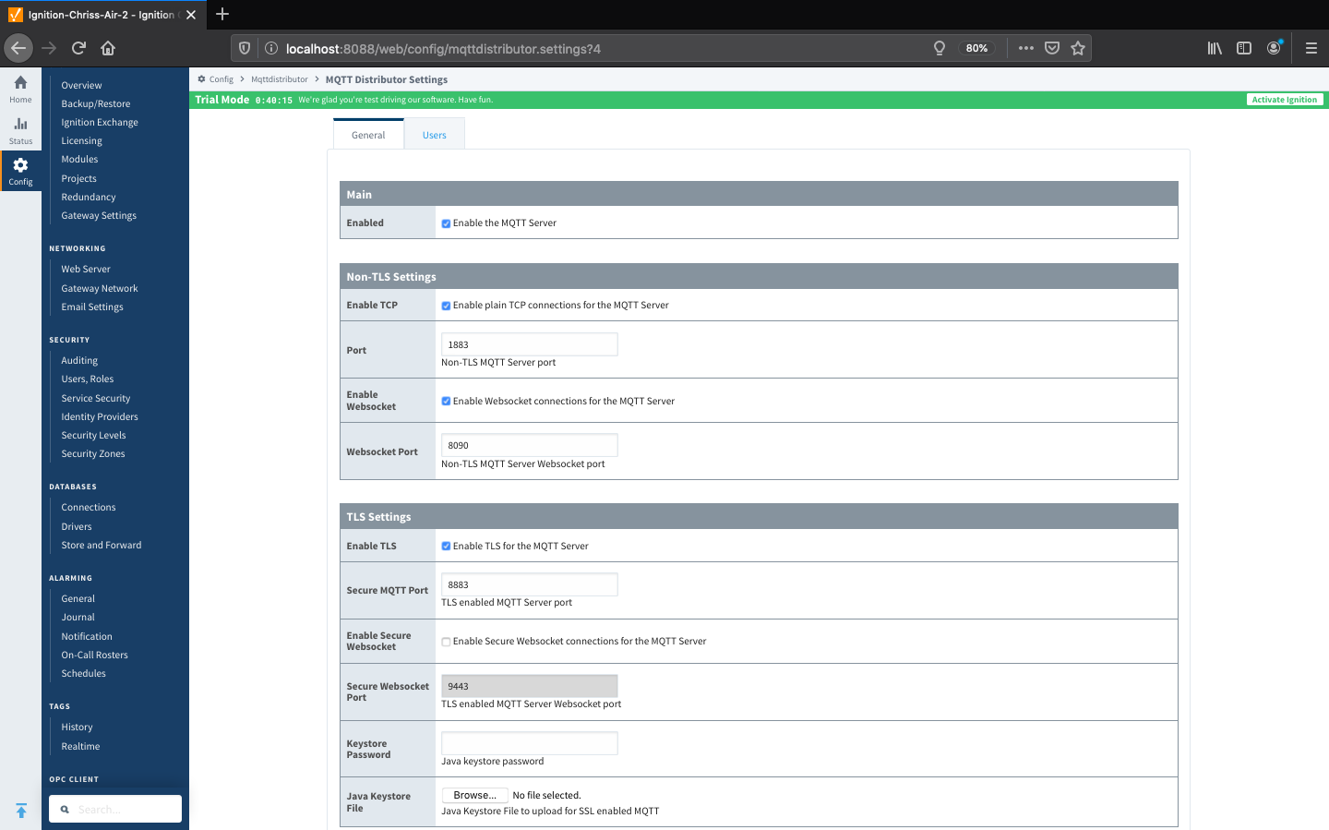
Task: Open Identity Providers in sidebar
Action: pos(100,416)
